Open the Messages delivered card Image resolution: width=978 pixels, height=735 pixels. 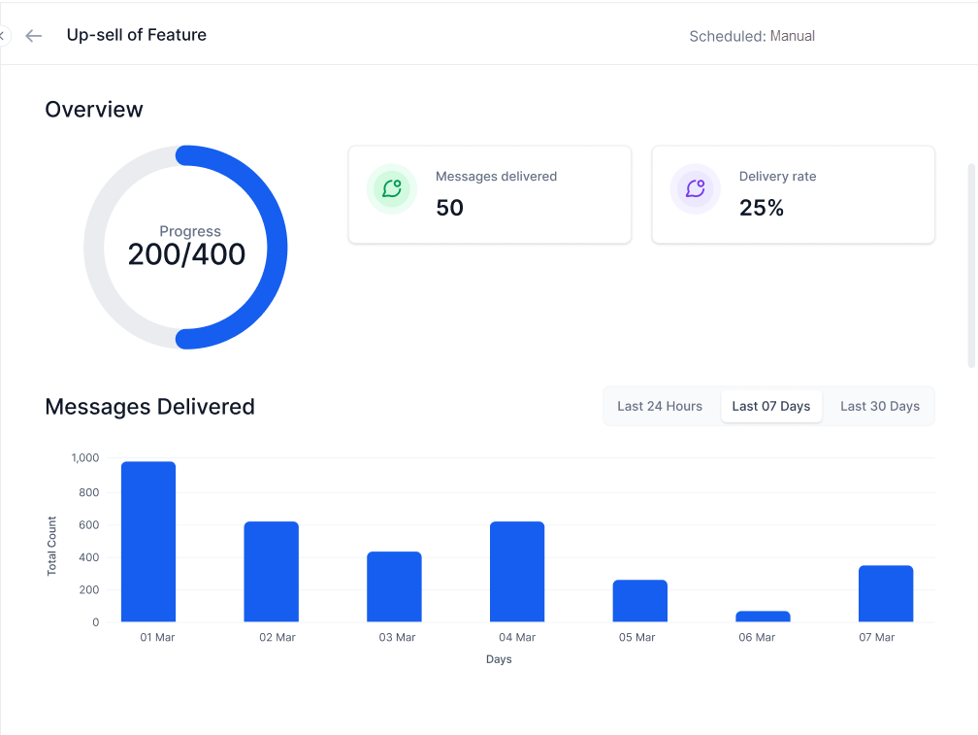coord(490,195)
